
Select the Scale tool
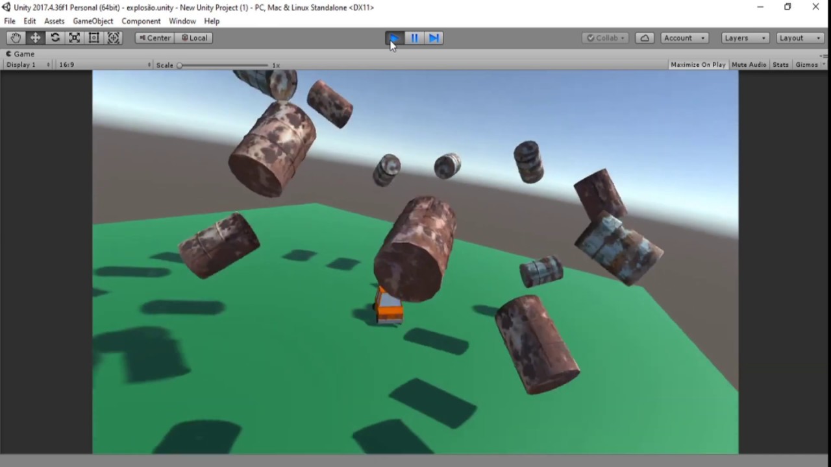[75, 38]
